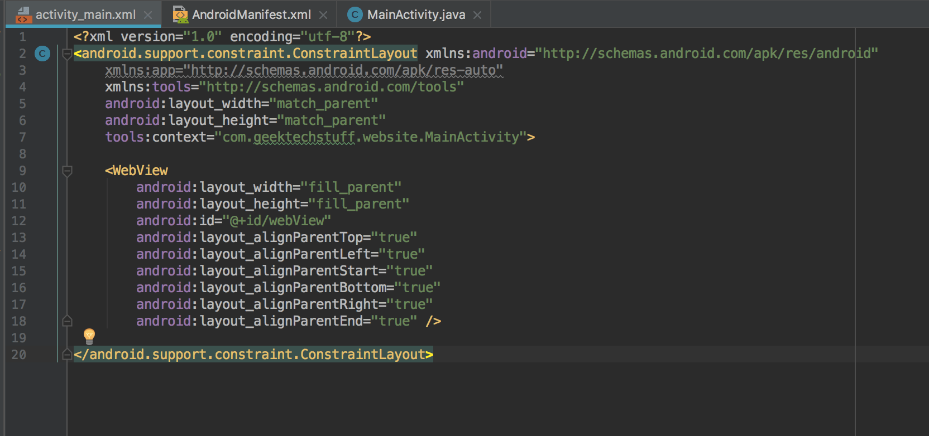Select the activity_main.xml tab

coord(85,14)
